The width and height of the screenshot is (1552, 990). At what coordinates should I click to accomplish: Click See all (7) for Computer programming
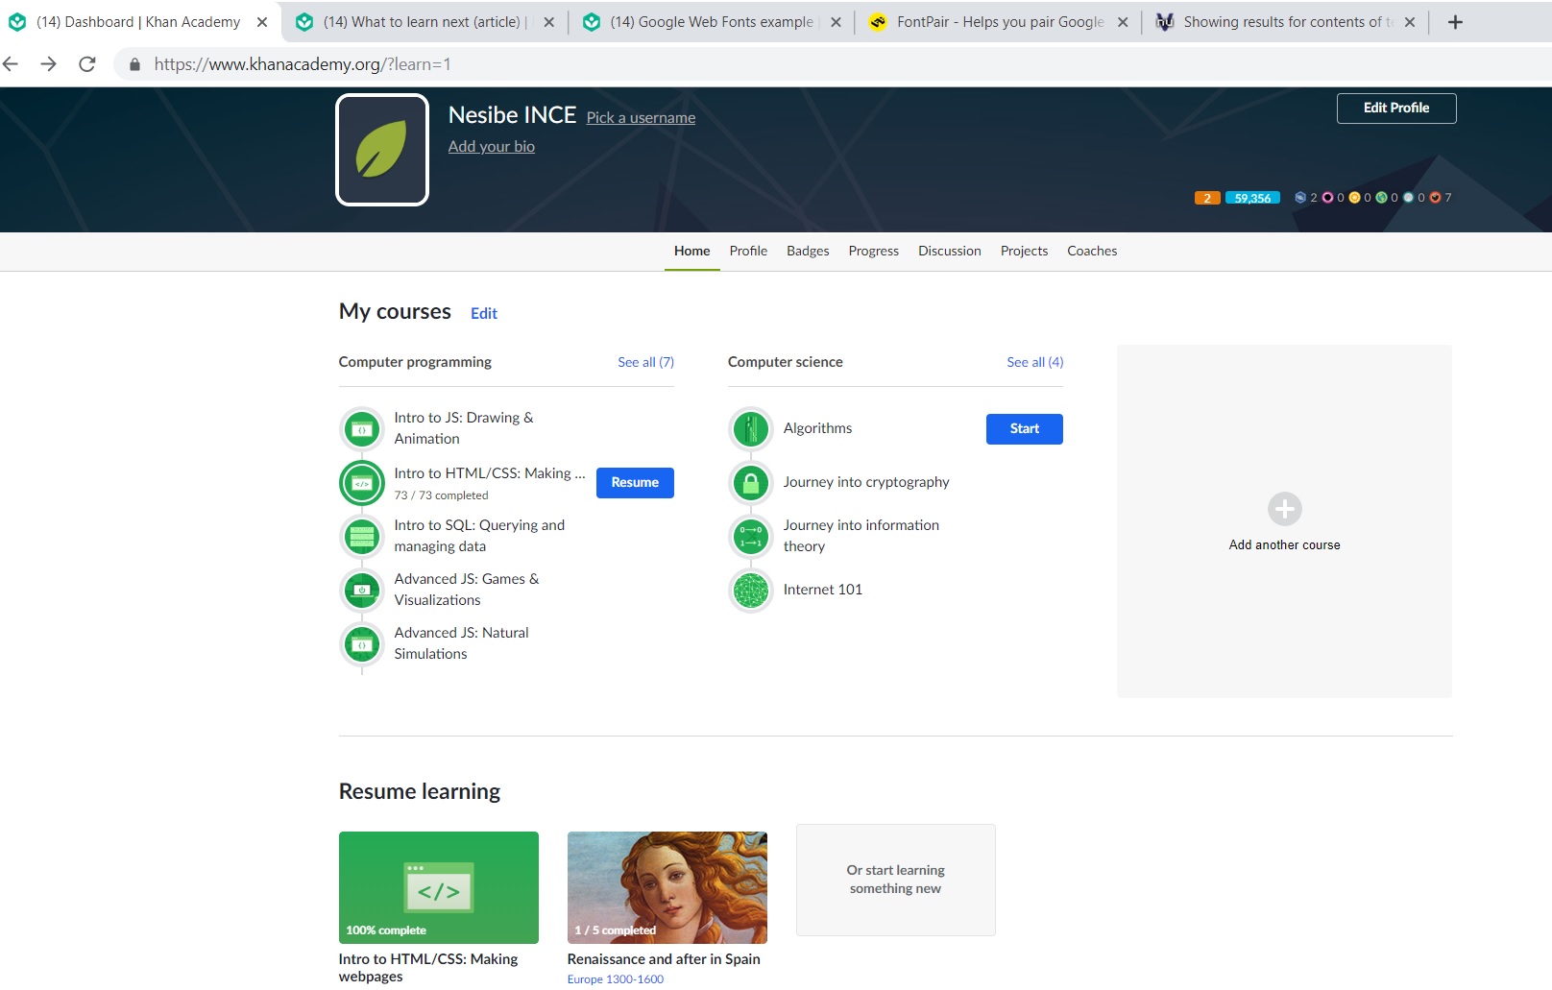pos(645,362)
